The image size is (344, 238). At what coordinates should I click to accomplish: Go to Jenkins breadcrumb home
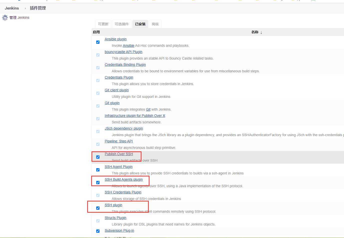[x=12, y=8]
